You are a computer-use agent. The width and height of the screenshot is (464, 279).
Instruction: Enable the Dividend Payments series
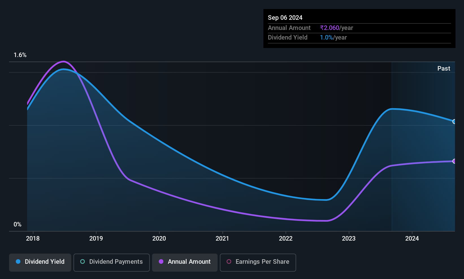[x=111, y=262]
